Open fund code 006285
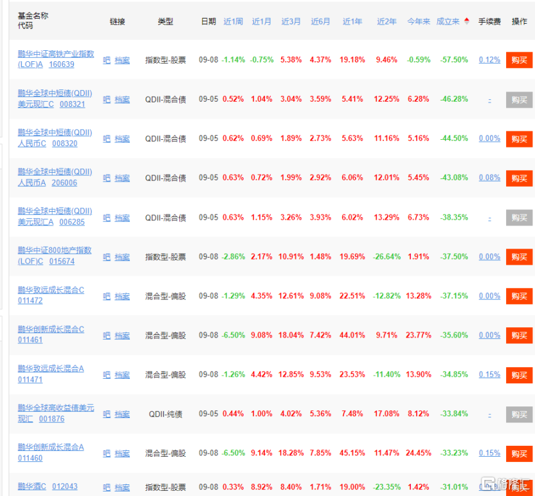Viewport: 535px width, 496px height. click(72, 222)
